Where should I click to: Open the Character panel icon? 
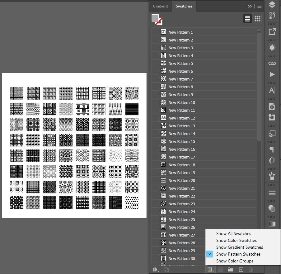[272, 90]
